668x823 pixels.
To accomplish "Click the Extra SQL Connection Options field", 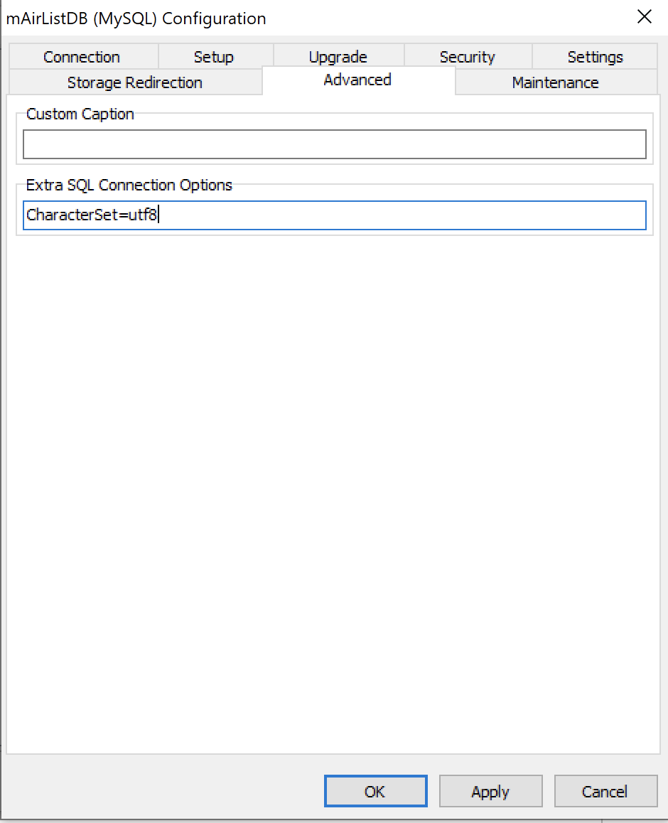I will (398, 215).
